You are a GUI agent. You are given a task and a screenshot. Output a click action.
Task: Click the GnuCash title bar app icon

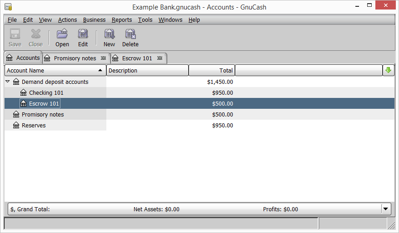point(8,7)
